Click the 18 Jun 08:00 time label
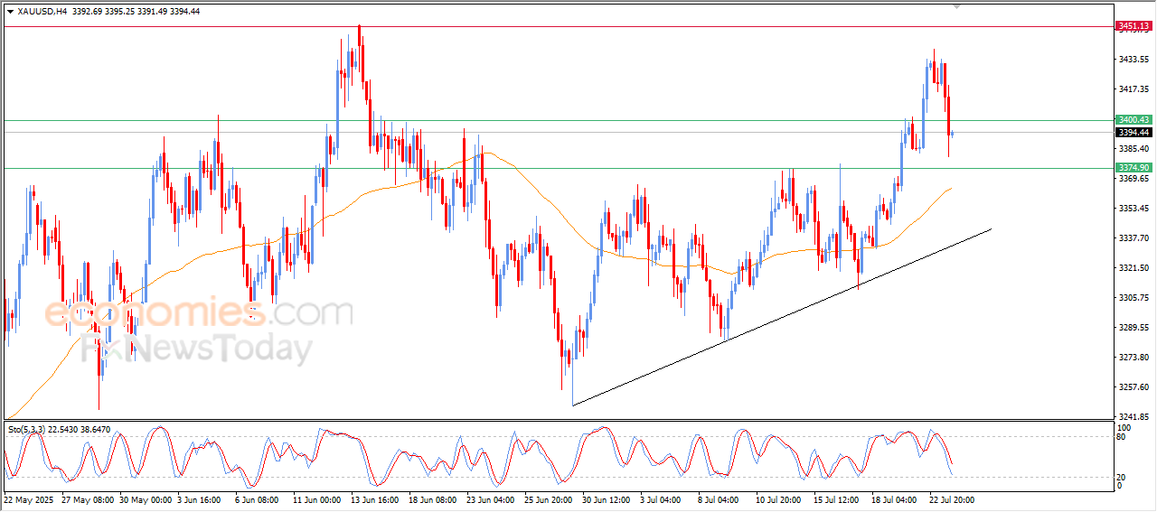Screen dimensions: 1157x512 [x=432, y=499]
